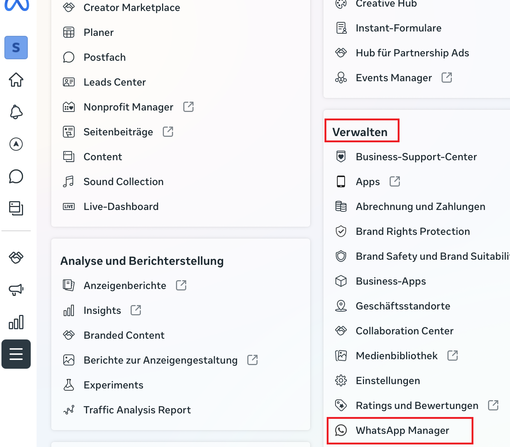This screenshot has width=510, height=447.
Task: Click Sound Collection music note icon
Action: pyautogui.click(x=69, y=181)
